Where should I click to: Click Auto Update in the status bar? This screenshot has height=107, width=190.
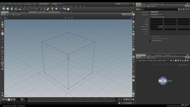tap(128, 103)
